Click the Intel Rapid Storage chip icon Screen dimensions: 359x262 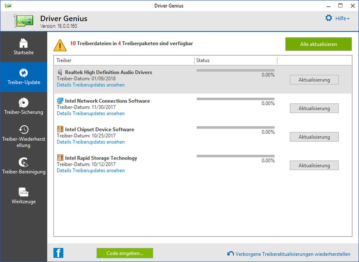[60, 158]
